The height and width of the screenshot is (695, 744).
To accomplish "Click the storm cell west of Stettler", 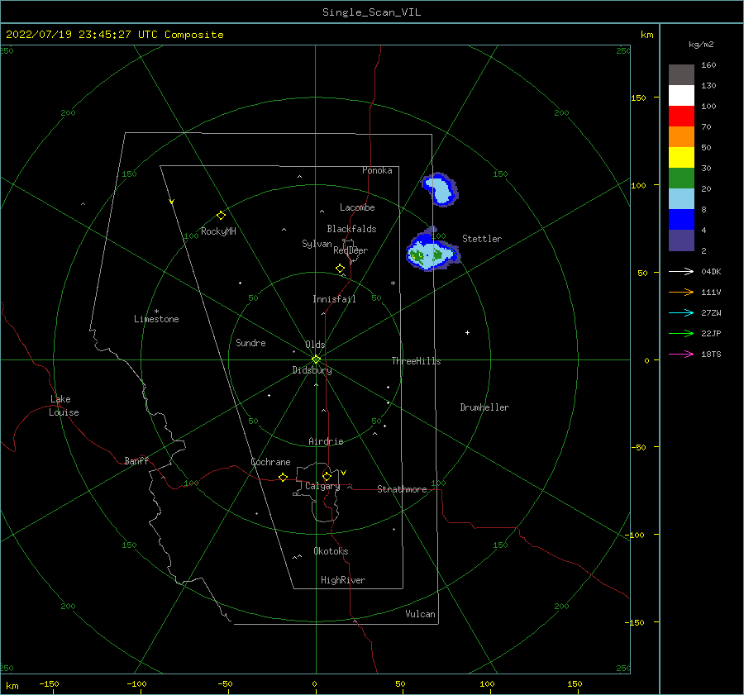I will pyautogui.click(x=432, y=250).
